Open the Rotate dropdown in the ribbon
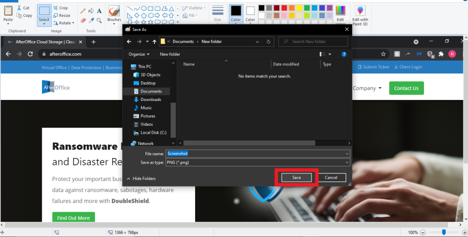 [64, 23]
